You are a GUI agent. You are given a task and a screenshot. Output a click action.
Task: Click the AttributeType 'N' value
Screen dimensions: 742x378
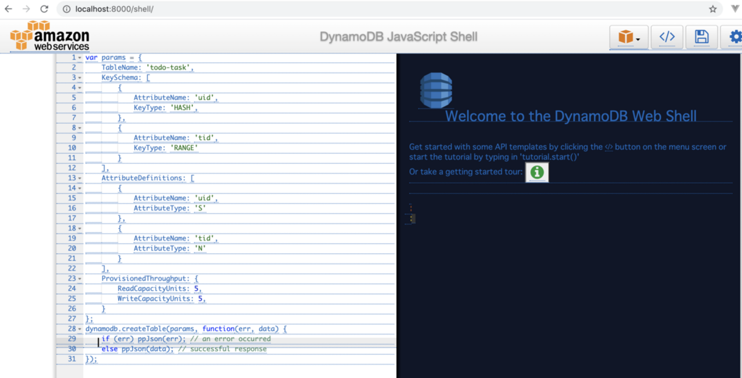(200, 248)
